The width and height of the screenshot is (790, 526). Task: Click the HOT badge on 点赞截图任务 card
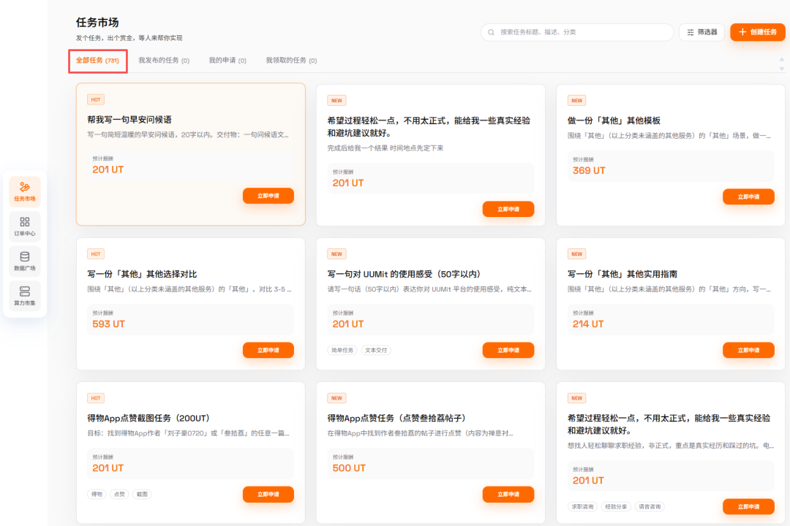point(96,398)
